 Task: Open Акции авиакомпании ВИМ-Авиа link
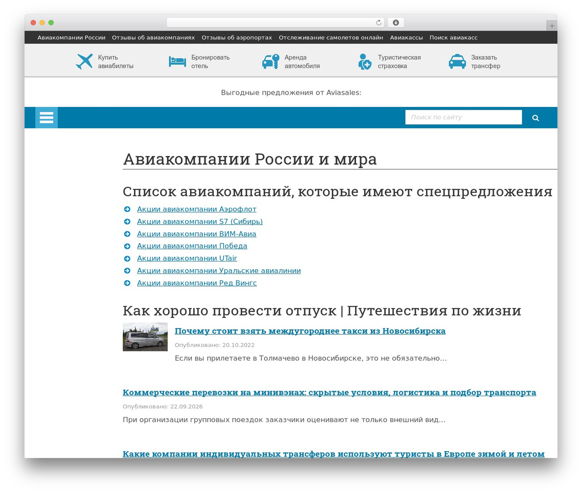[x=197, y=234]
